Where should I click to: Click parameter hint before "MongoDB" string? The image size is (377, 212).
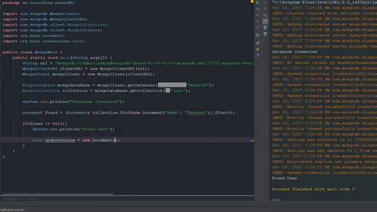point(172,85)
